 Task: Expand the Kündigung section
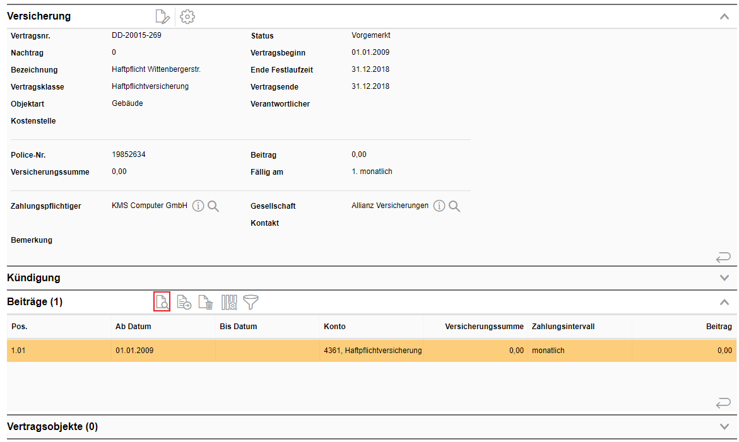724,278
